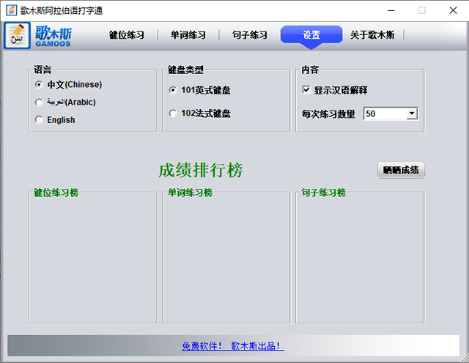Minimize the 歌木斯阿拉伯语打字通 window
The image size is (469, 363).
click(391, 10)
